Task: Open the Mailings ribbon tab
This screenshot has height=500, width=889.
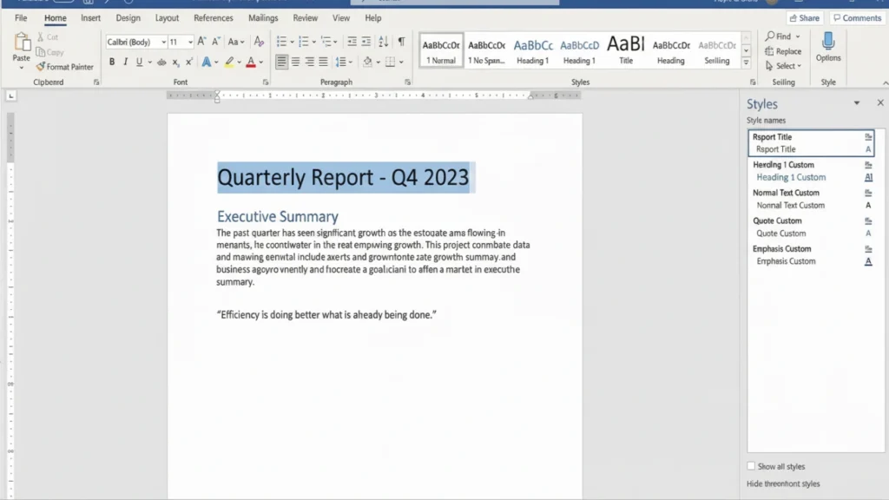Action: click(262, 17)
